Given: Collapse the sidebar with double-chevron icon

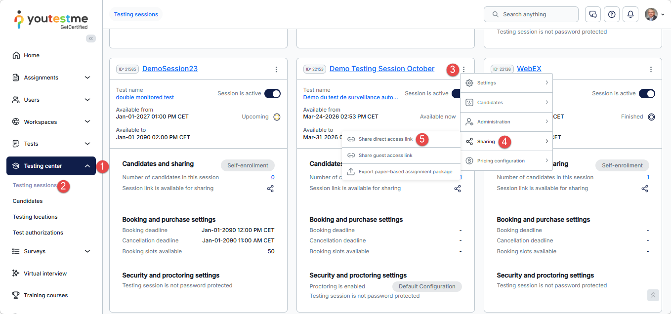Looking at the screenshot, I should [91, 39].
